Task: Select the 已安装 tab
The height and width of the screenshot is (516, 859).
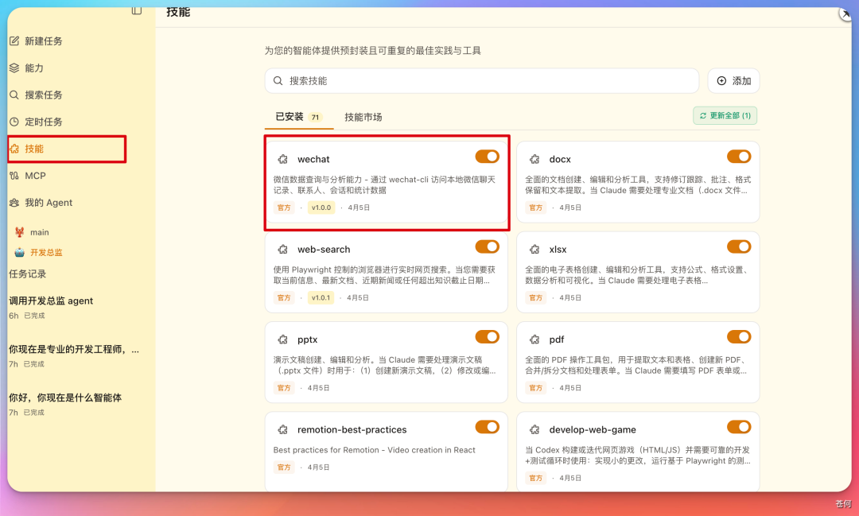Action: point(290,115)
